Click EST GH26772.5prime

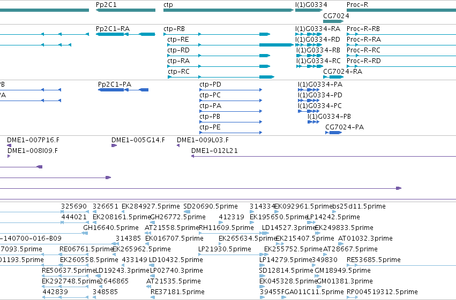click(153, 222)
